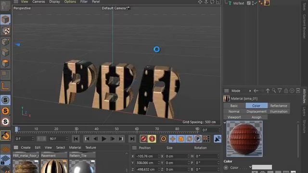Click the magnet Enable Snap icon

(x=5, y=136)
